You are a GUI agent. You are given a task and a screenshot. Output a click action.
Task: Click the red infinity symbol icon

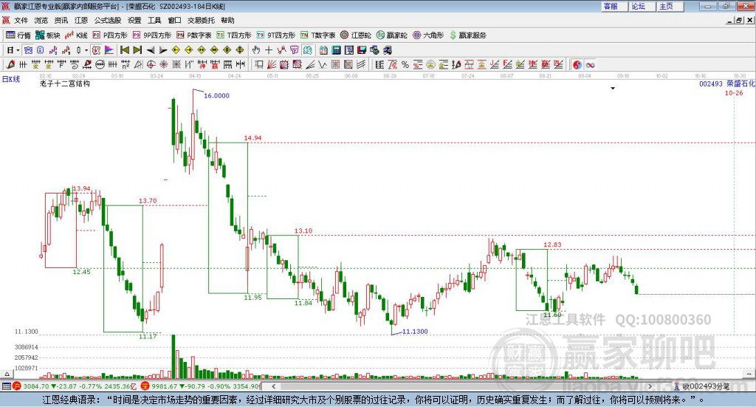[590, 64]
